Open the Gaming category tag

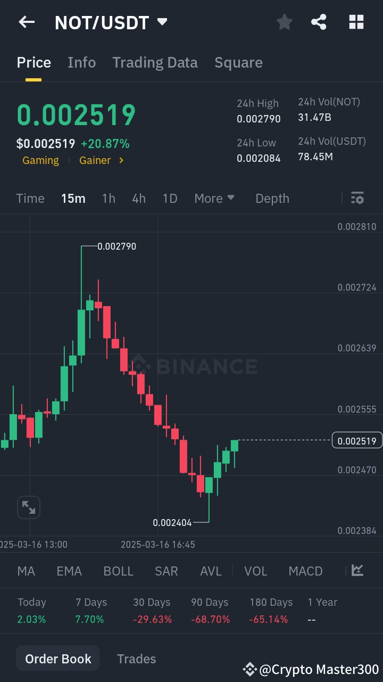[x=40, y=160]
